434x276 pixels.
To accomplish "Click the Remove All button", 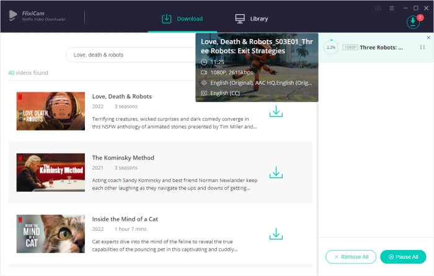I will coord(351,256).
